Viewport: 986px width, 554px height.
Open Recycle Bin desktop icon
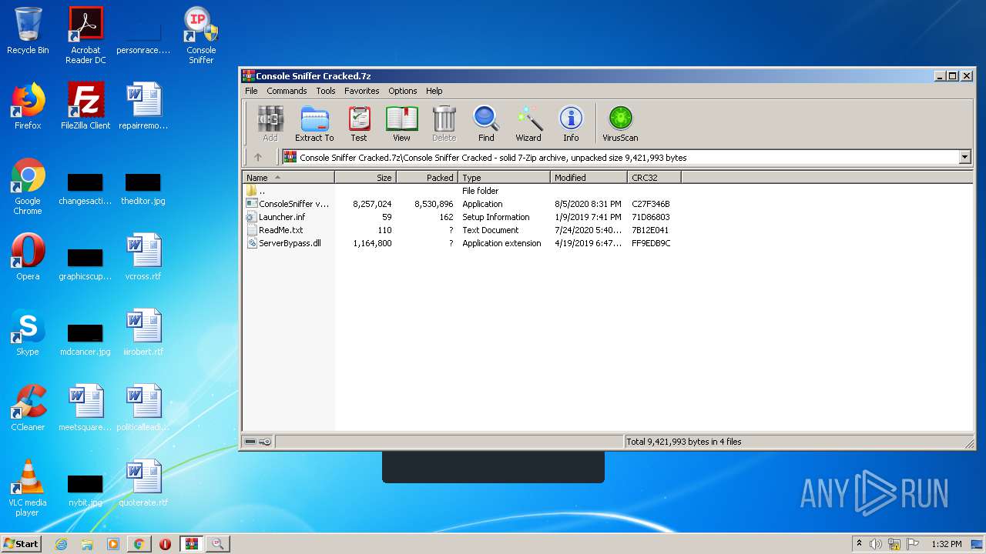tap(28, 31)
